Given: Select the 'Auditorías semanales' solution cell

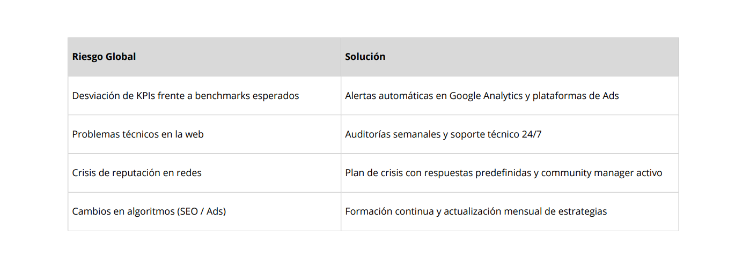Looking at the screenshot, I should [443, 134].
